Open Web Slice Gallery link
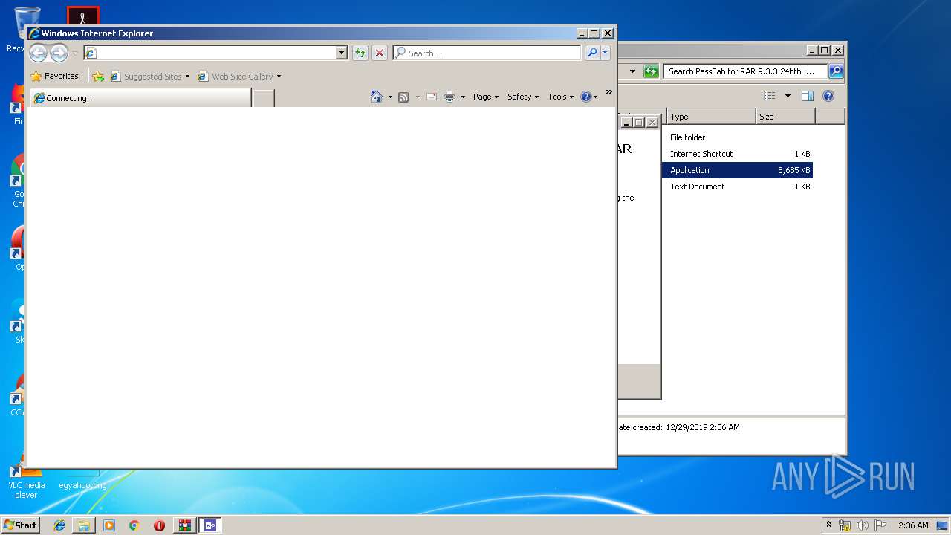 click(x=236, y=76)
